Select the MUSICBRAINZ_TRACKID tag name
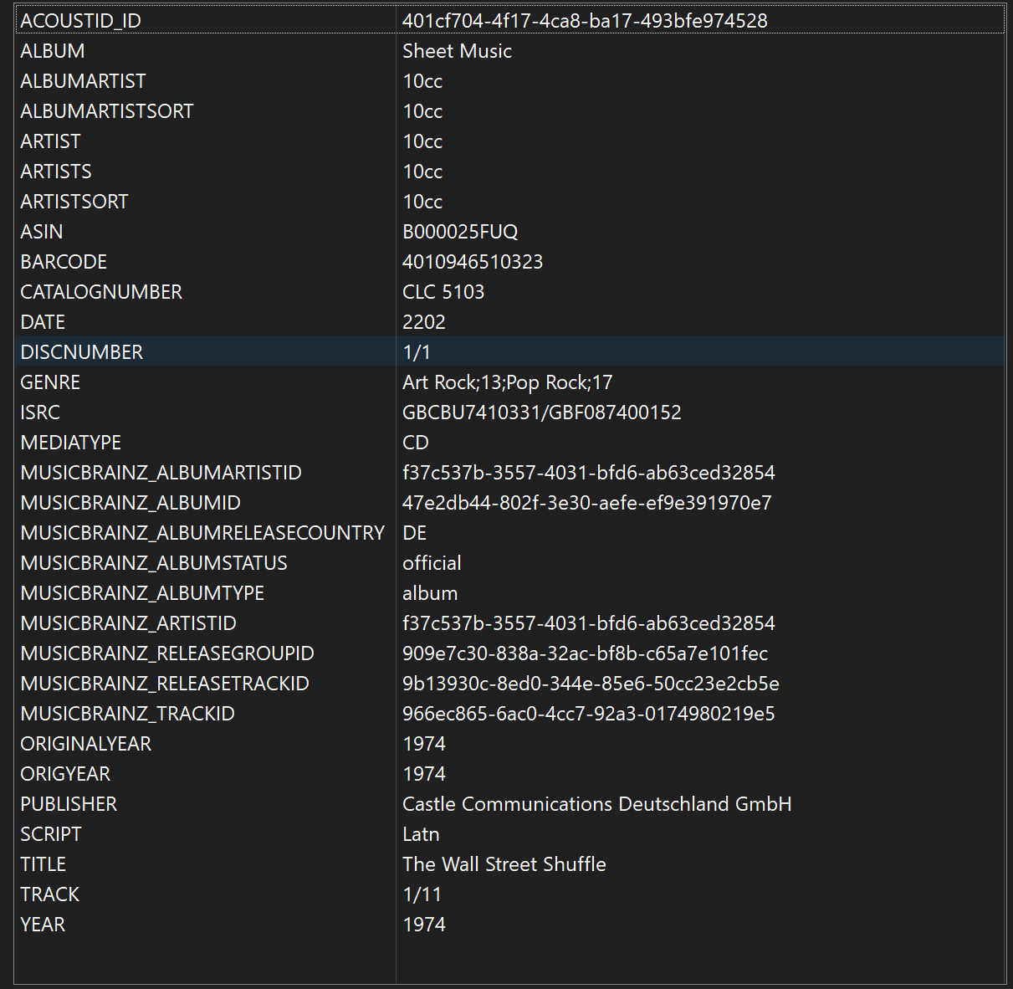This screenshot has height=989, width=1013. point(128,714)
